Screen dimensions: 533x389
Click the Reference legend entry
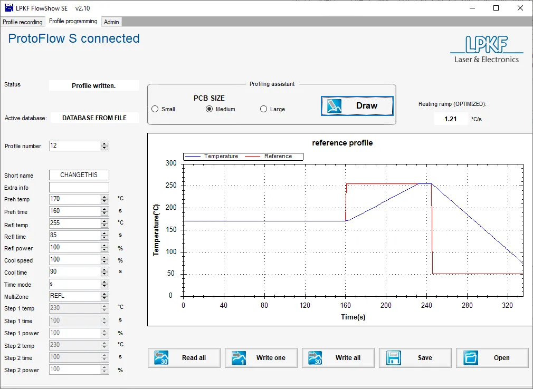269,156
